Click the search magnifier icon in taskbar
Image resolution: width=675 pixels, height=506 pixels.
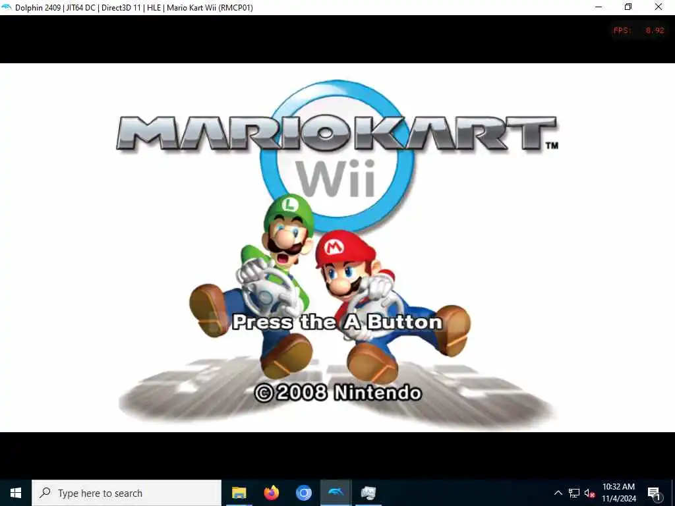[x=45, y=493]
